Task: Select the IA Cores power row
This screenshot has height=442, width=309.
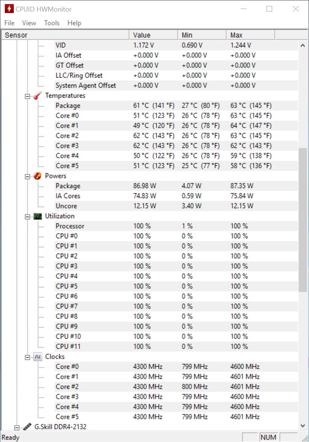Action: 68,196
